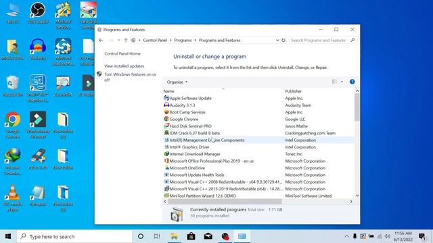Viewport: 433px width, 243px height.
Task: Select the Microsoft Office Professional Plus icon
Action: 166,161
